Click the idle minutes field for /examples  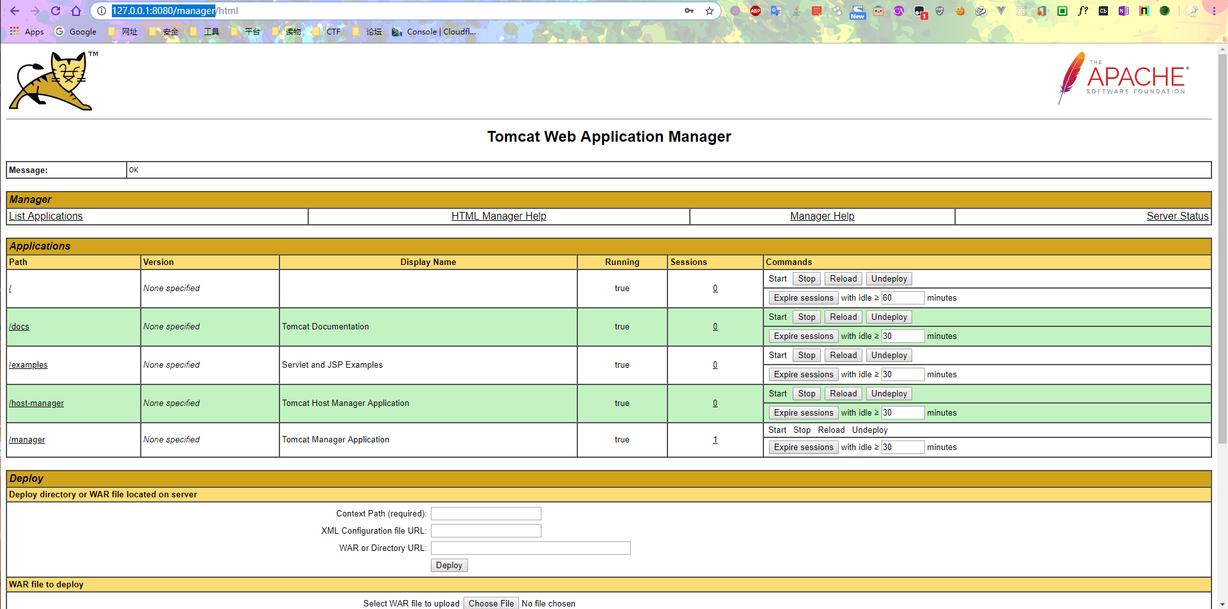coord(903,374)
